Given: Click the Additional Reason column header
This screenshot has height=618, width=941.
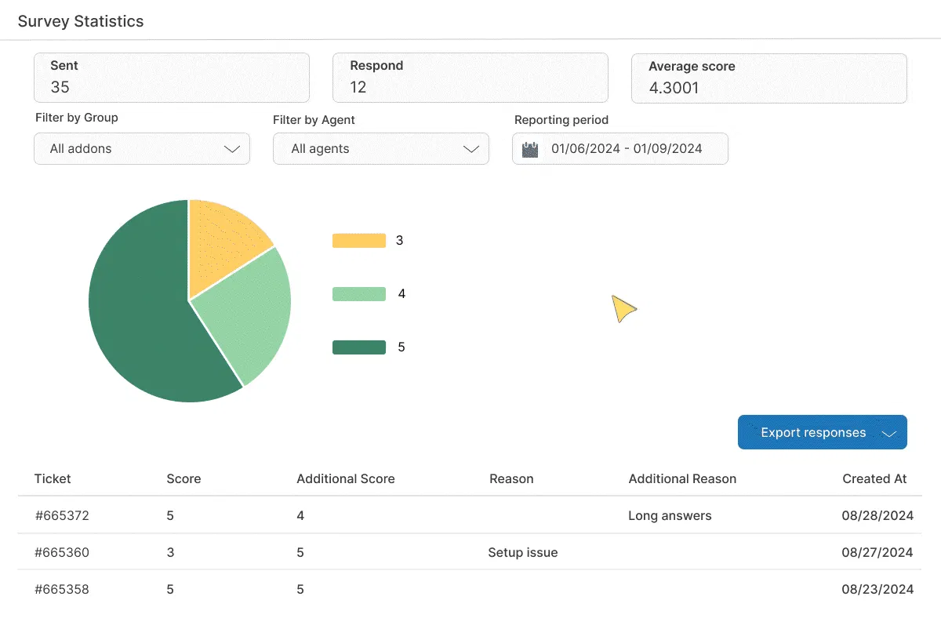Looking at the screenshot, I should coord(682,478).
